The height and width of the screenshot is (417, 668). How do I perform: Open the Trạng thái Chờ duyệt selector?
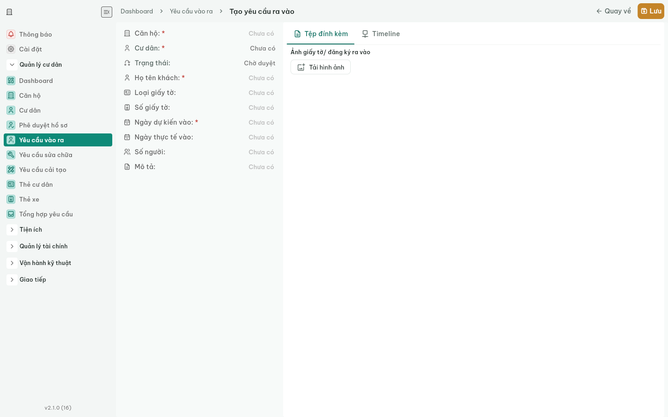tap(260, 63)
